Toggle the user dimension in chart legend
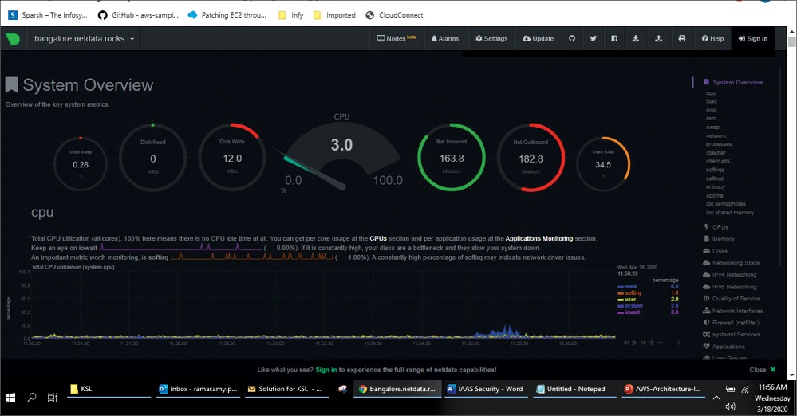The image size is (797, 416). [630, 300]
